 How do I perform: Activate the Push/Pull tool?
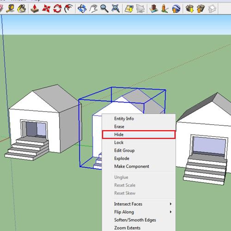coord(35,8)
